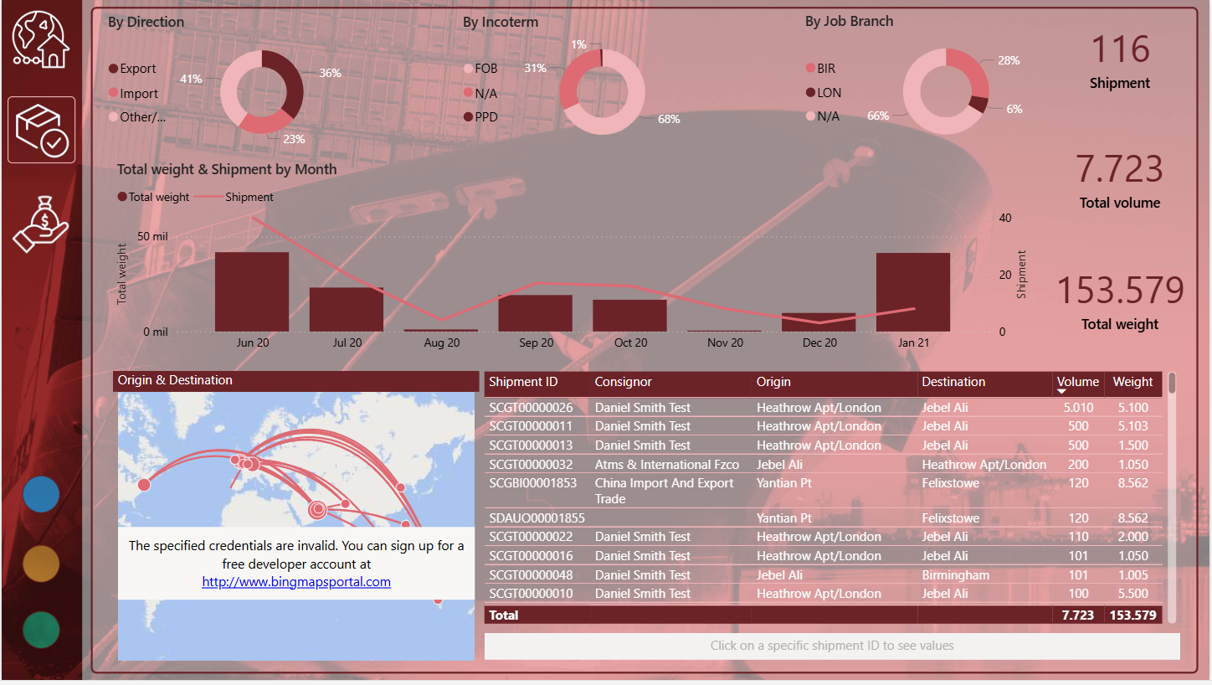Viewport: 1212px width, 685px height.
Task: Select shipment SCGT00000026 row
Action: (531, 408)
